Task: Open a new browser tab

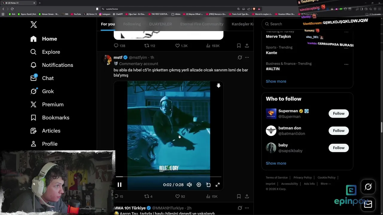Action: click(39, 3)
